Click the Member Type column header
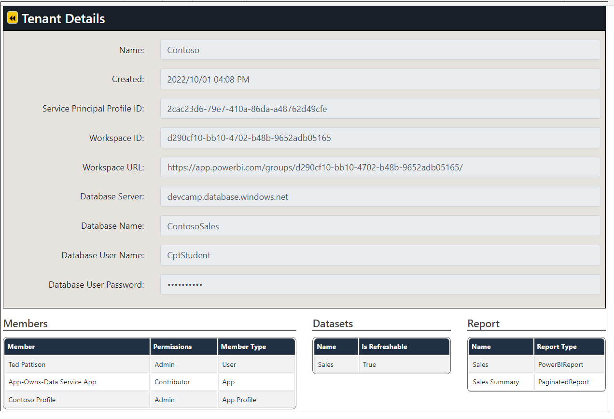614x419 pixels. point(256,347)
